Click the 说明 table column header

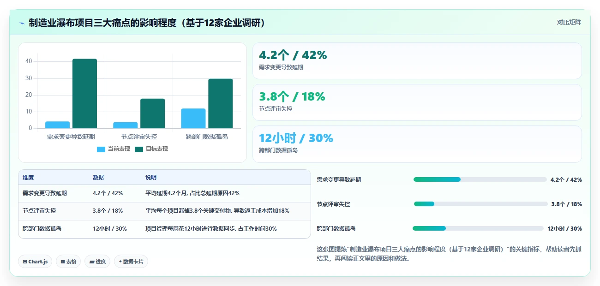click(x=151, y=178)
